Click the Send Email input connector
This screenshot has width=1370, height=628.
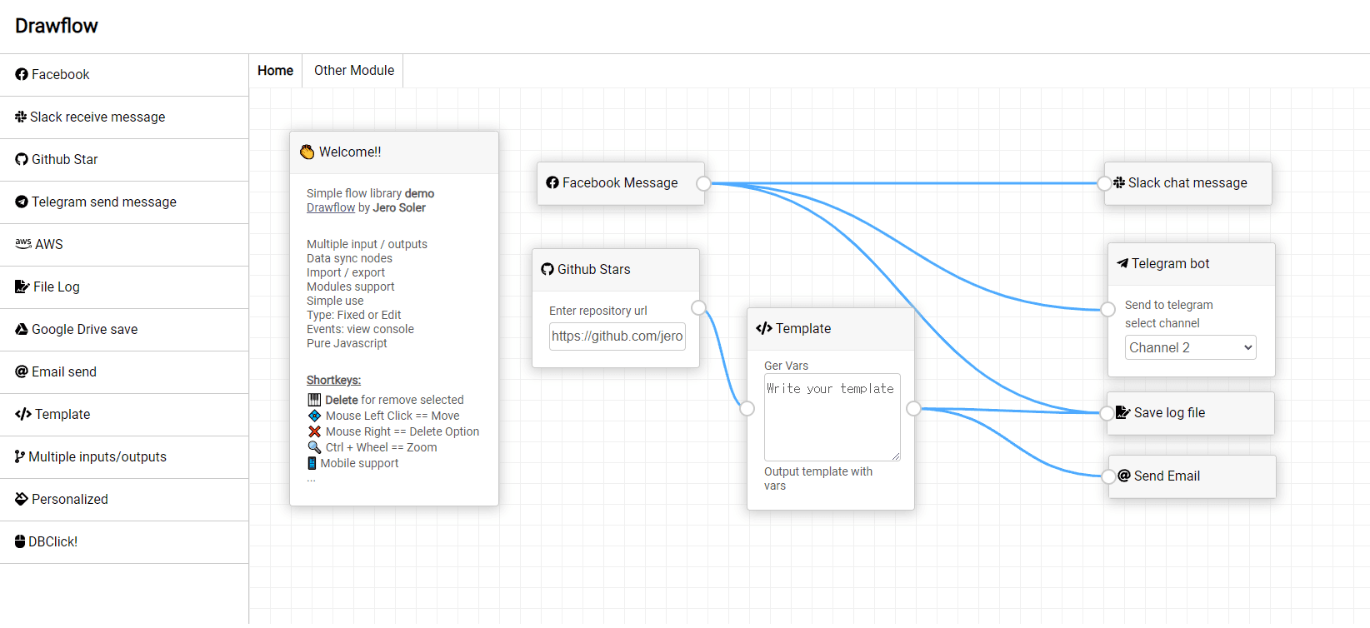pos(1109,476)
